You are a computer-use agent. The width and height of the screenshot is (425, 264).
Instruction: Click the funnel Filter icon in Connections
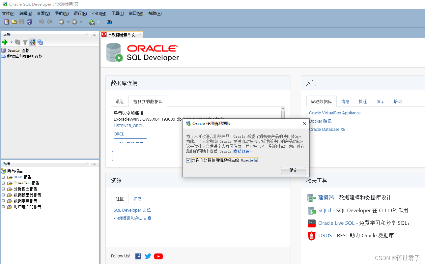tap(25, 42)
